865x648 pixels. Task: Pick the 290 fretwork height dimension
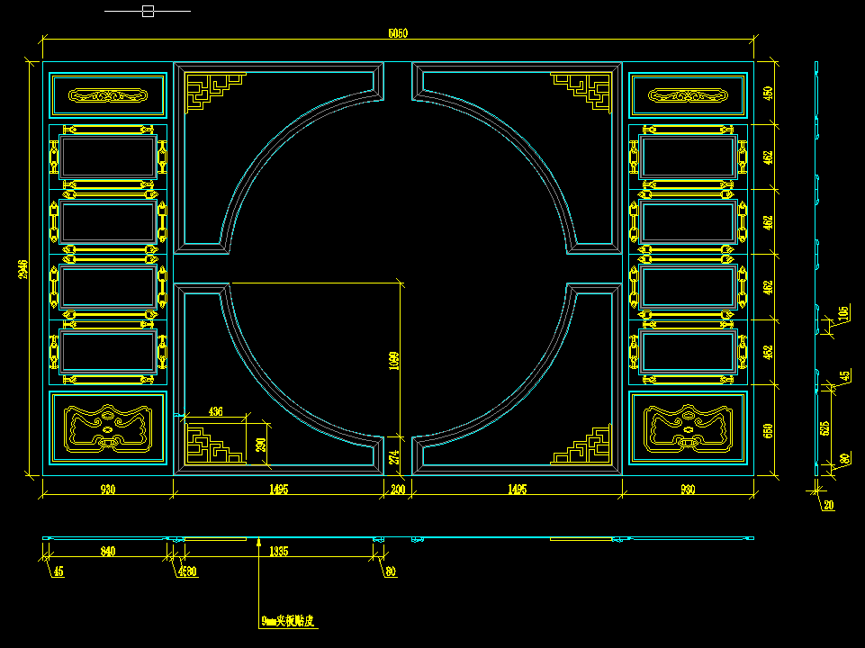(261, 444)
